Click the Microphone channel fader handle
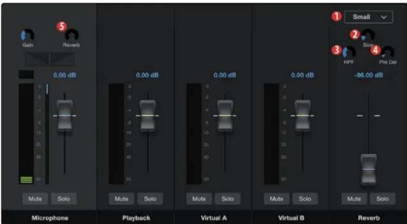Screen dimensions: 407x224 click(x=65, y=115)
